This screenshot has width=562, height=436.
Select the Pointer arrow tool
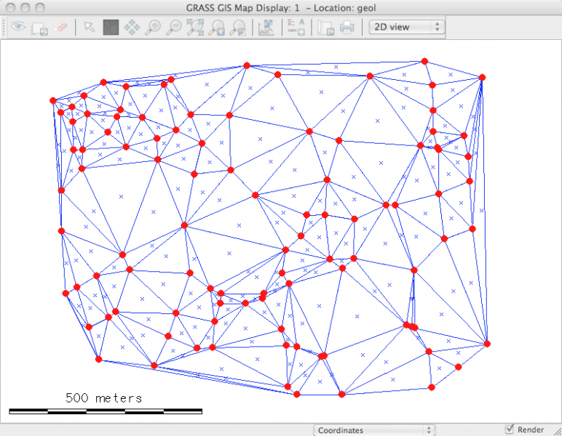pyautogui.click(x=89, y=27)
